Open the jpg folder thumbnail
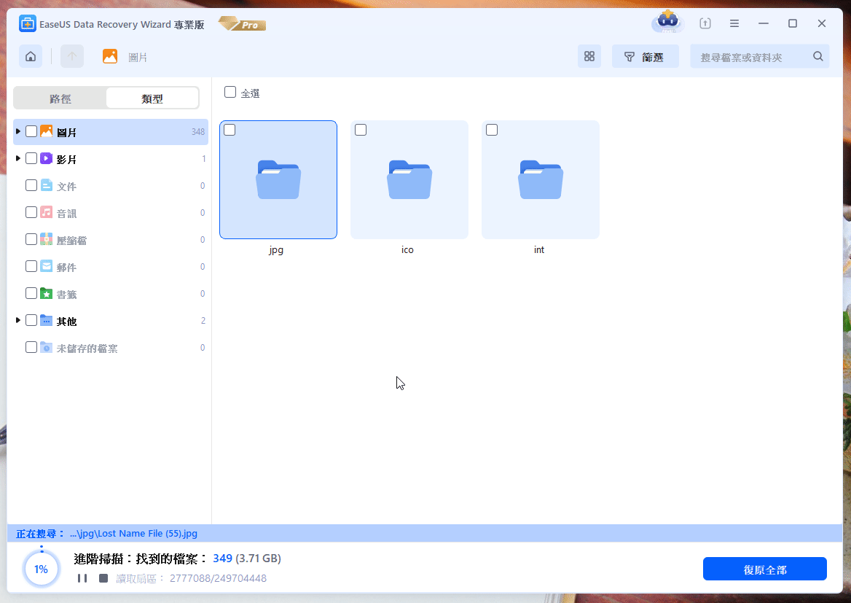The image size is (851, 603). click(278, 180)
